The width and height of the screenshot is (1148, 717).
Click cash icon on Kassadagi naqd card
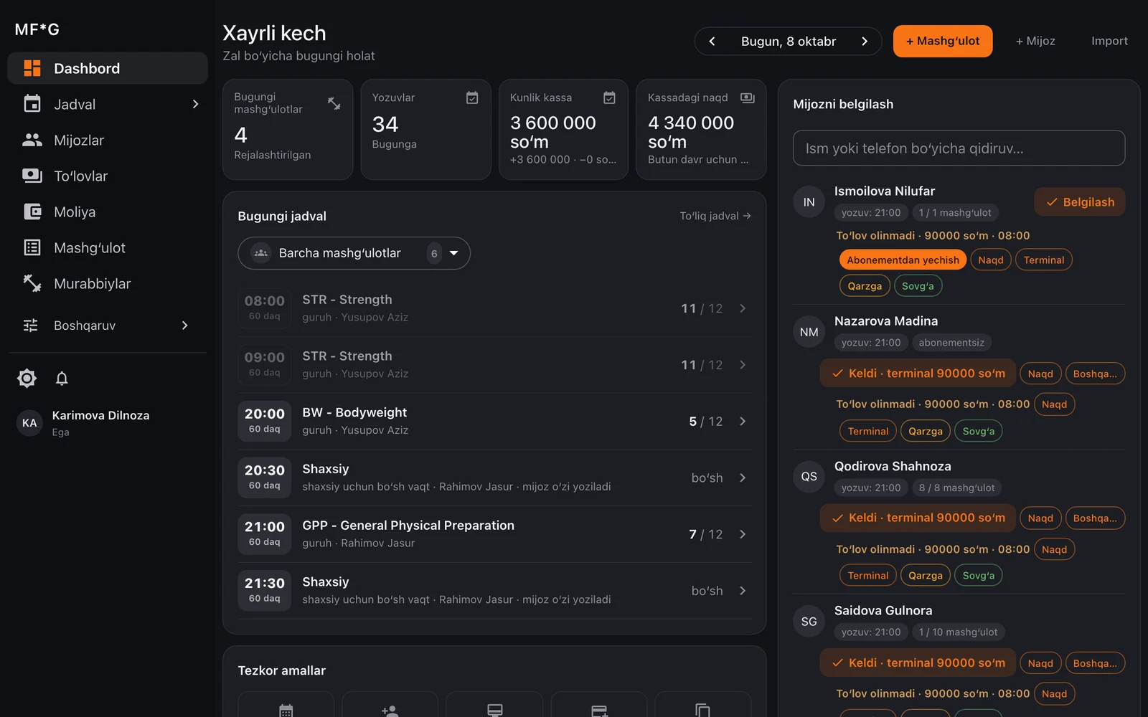[748, 98]
